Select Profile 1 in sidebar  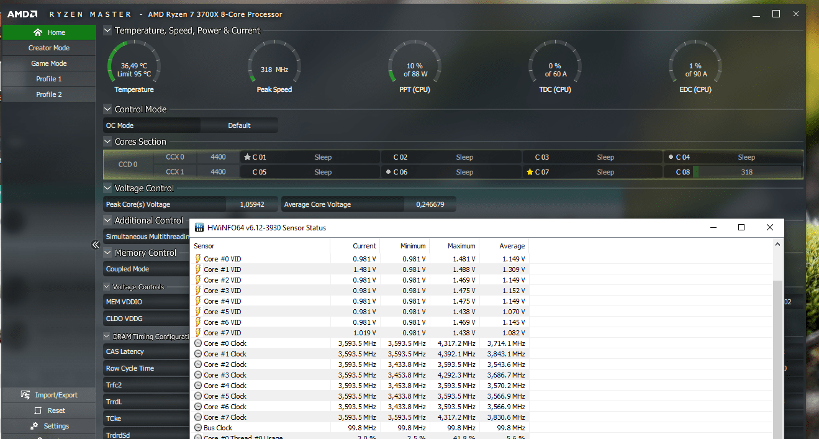tap(48, 79)
